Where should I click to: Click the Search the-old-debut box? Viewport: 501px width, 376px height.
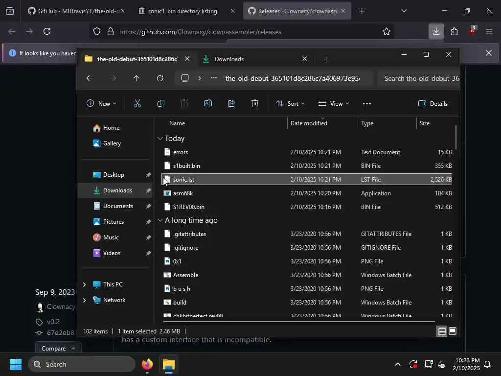tap(419, 78)
